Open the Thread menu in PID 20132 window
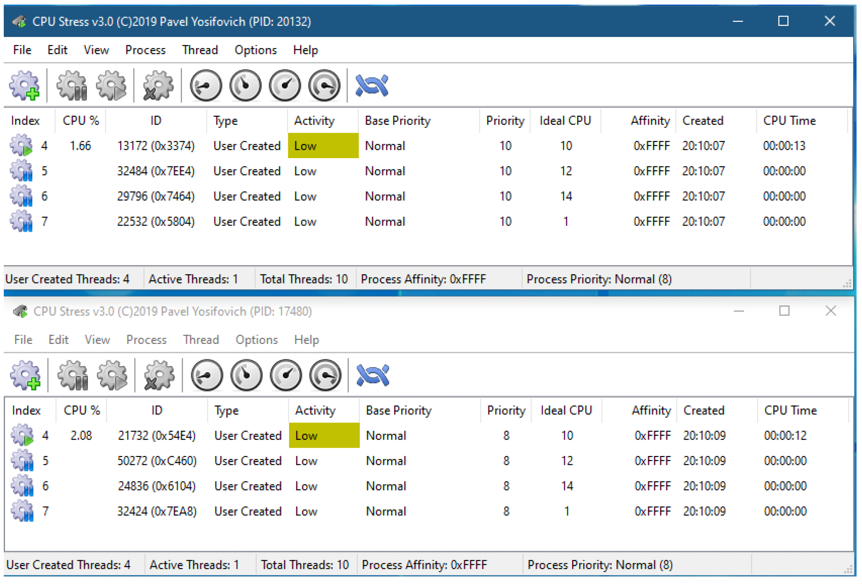This screenshot has width=862, height=584. tap(200, 50)
